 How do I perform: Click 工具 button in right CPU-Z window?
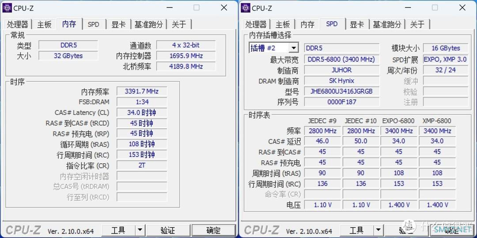pyautogui.click(x=356, y=230)
